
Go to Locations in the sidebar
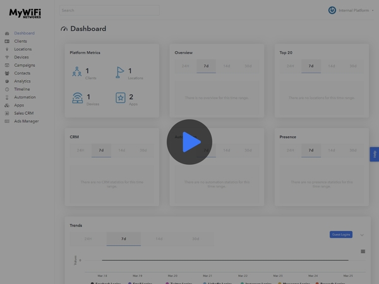coord(23,49)
